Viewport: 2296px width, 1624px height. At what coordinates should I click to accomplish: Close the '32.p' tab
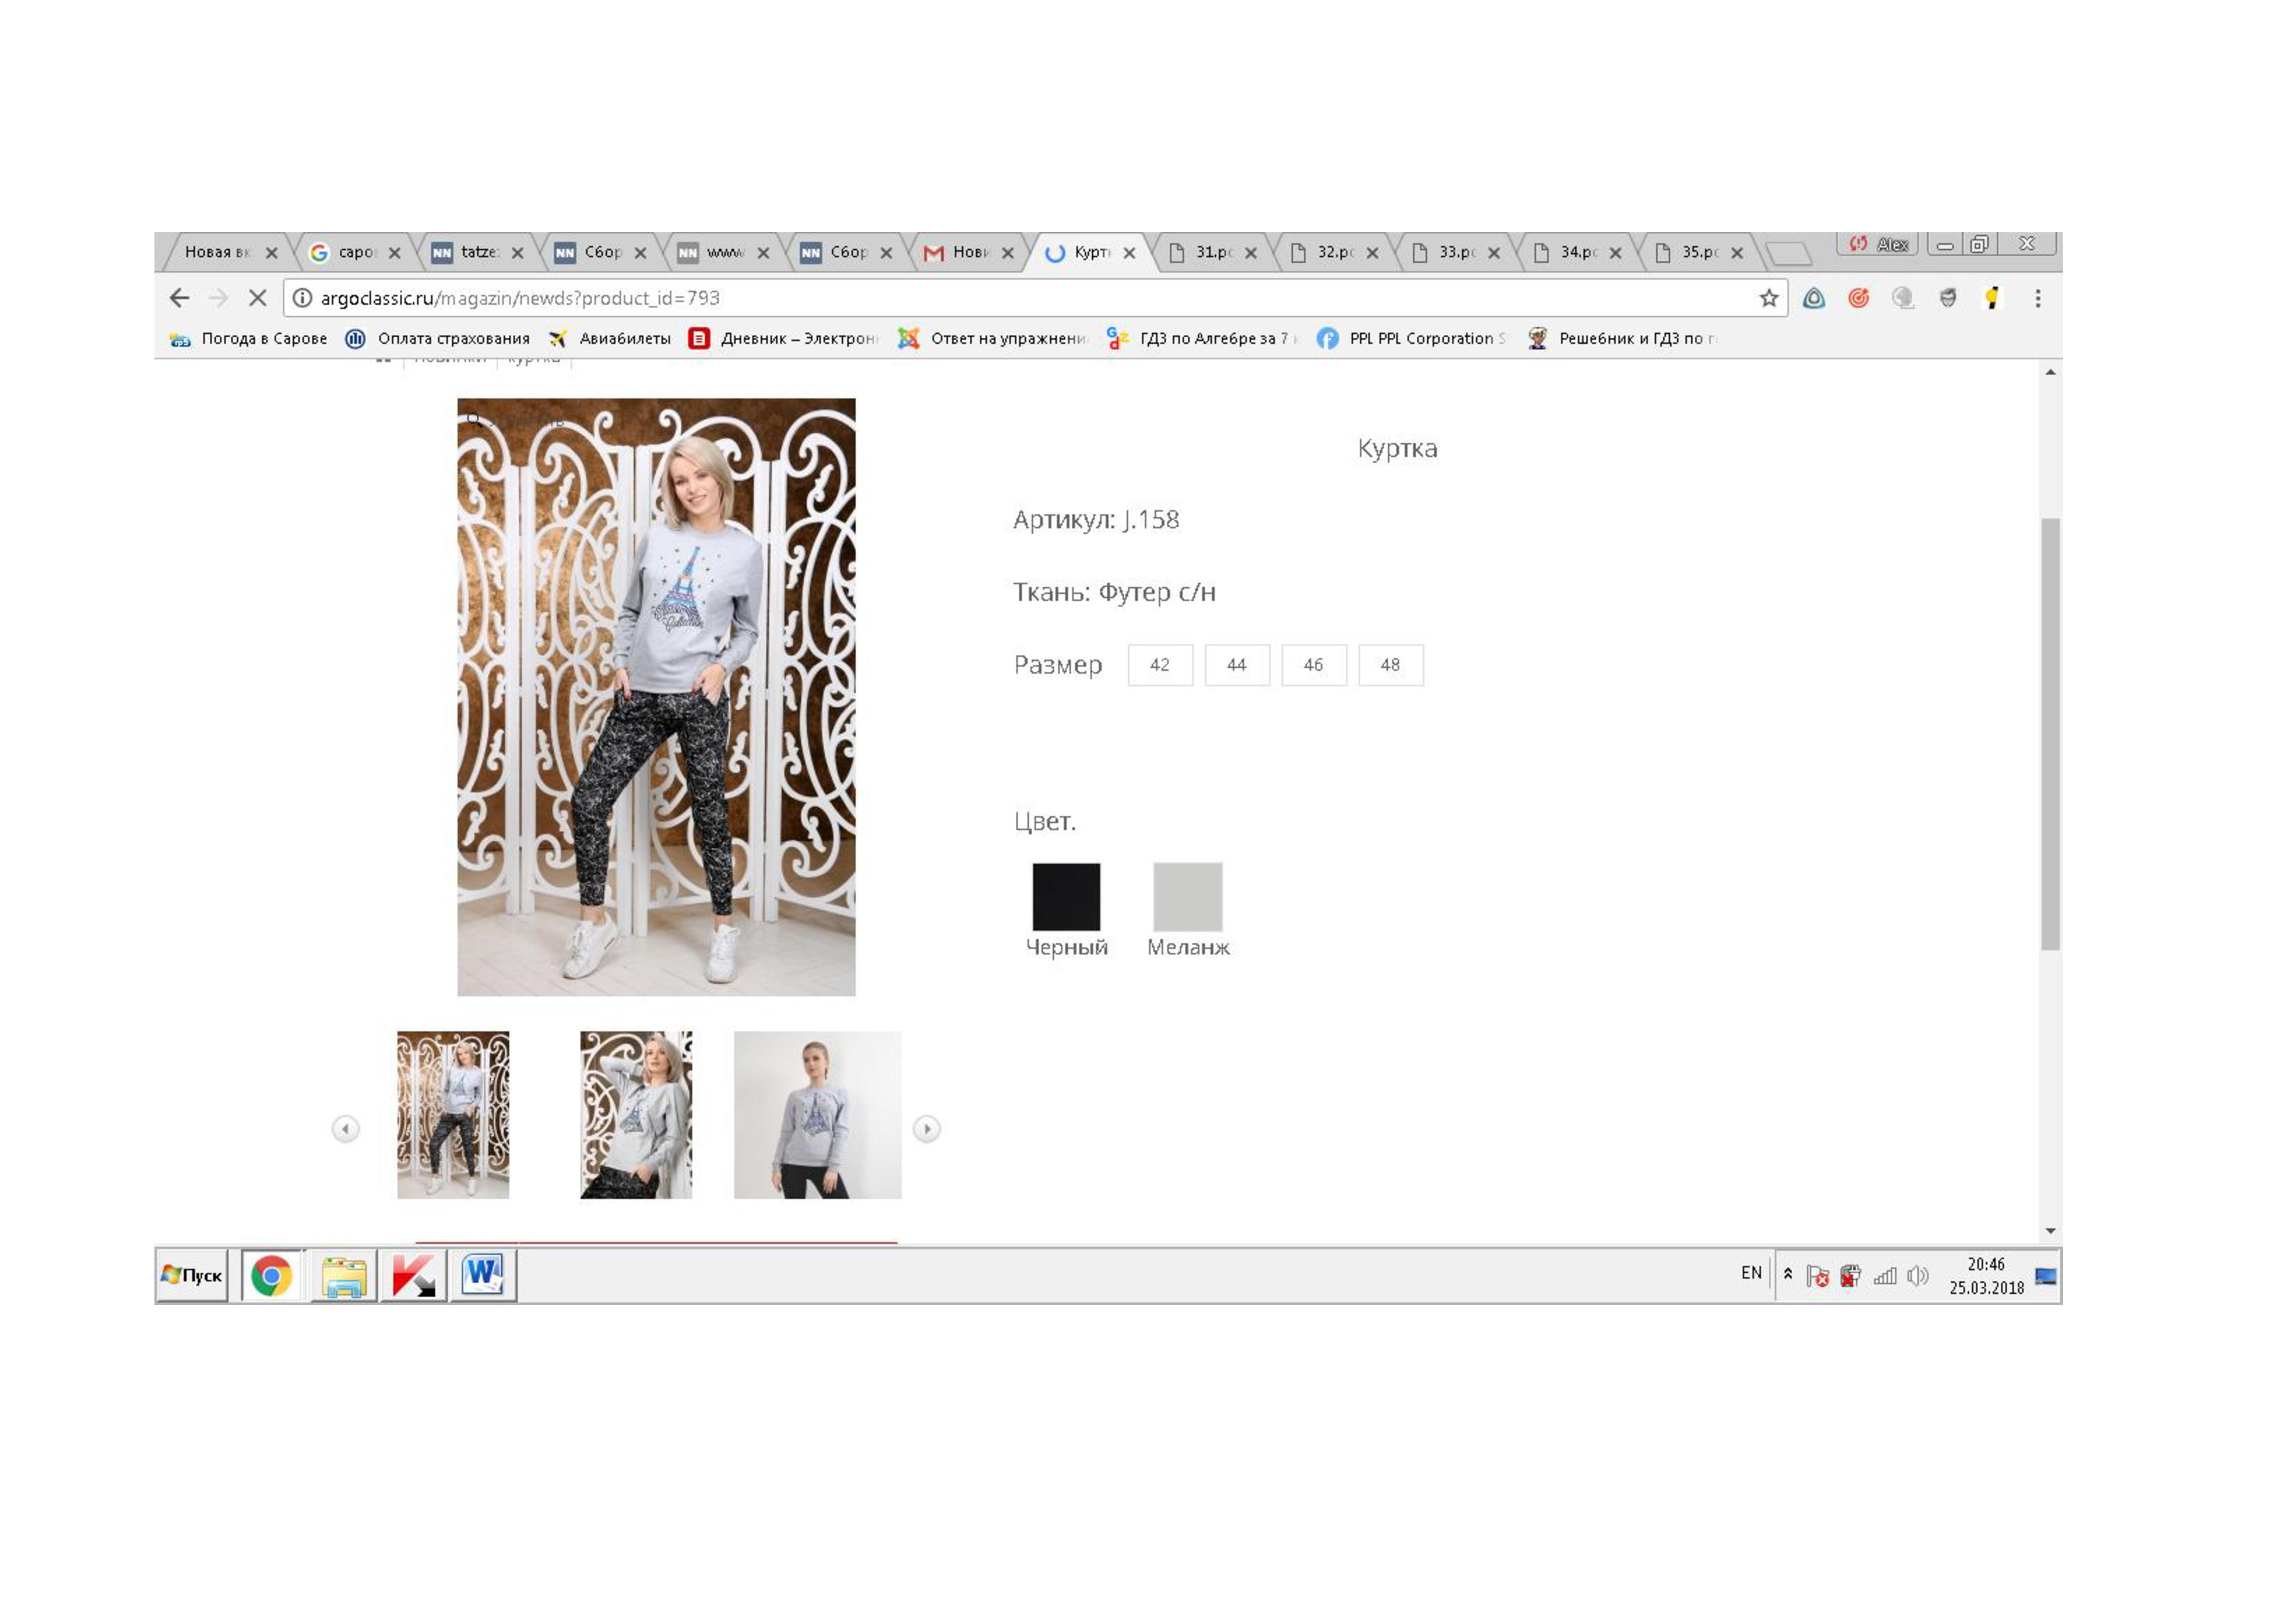[1372, 253]
